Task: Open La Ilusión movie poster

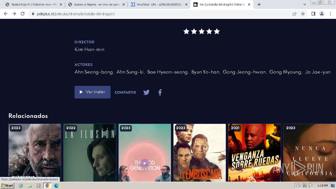Action: coord(90,153)
